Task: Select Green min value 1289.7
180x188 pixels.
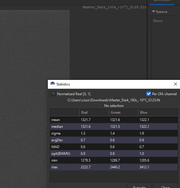Action: point(115,160)
